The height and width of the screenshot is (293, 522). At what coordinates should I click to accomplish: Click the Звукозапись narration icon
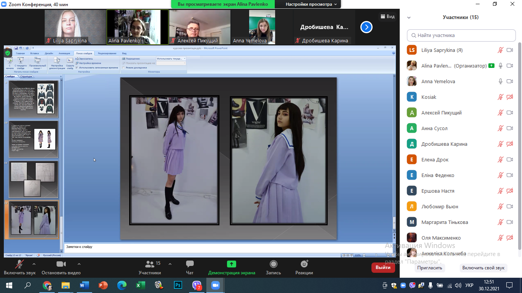click(x=77, y=59)
